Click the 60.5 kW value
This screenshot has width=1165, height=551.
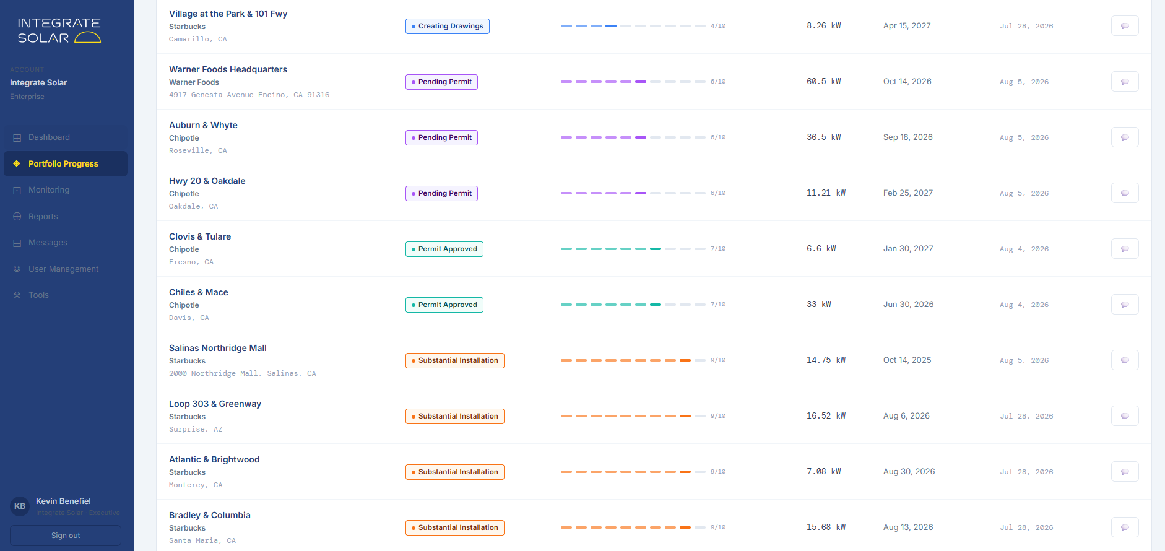[x=824, y=82]
